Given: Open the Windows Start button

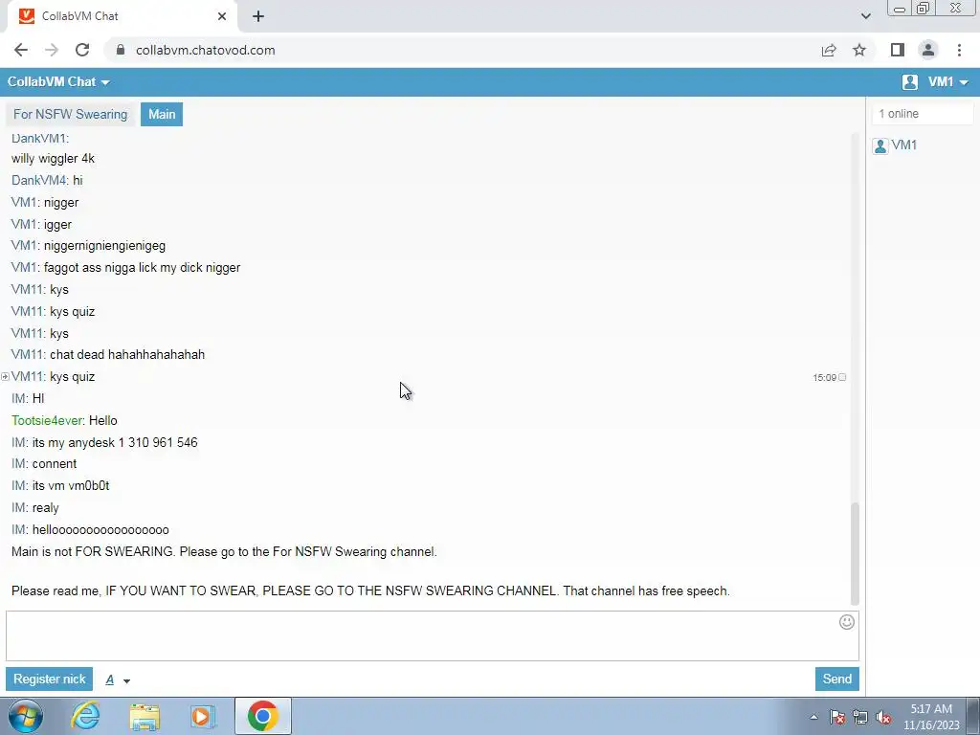Looking at the screenshot, I should 26,716.
